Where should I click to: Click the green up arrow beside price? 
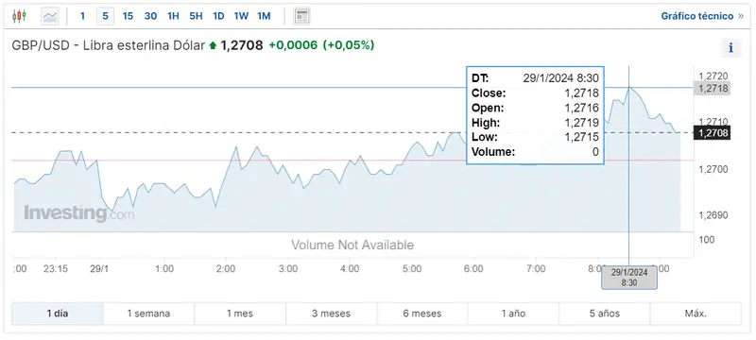pos(214,45)
